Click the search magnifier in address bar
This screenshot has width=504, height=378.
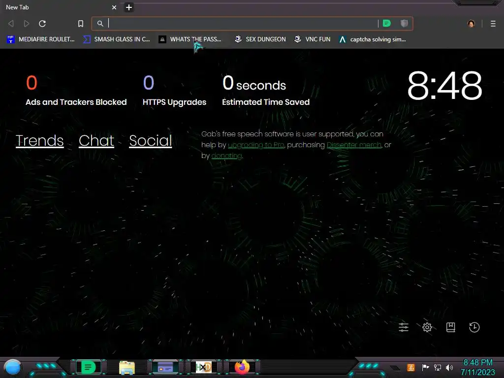coord(100,24)
